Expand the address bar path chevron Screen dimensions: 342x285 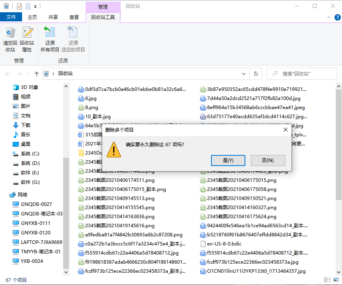(x=53, y=74)
